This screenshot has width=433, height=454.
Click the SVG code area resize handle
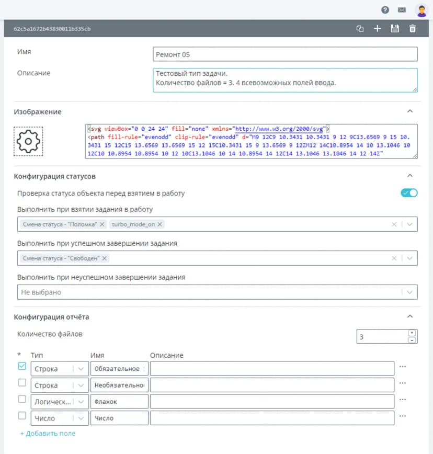click(415, 156)
